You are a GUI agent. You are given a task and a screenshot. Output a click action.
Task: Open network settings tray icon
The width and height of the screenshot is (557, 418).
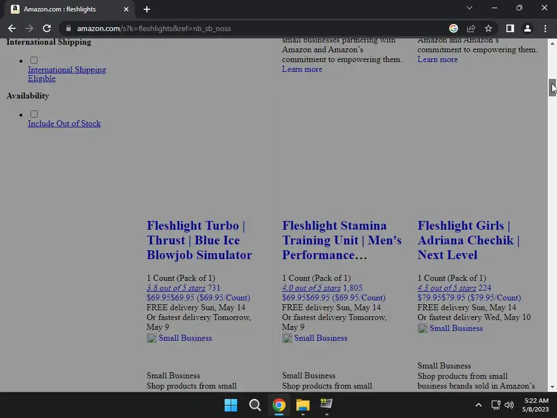coord(496,405)
